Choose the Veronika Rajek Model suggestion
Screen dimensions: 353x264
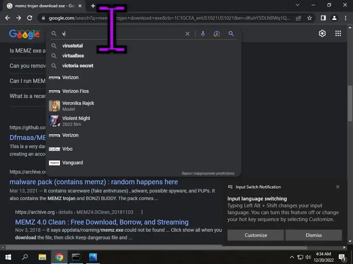coord(143,106)
